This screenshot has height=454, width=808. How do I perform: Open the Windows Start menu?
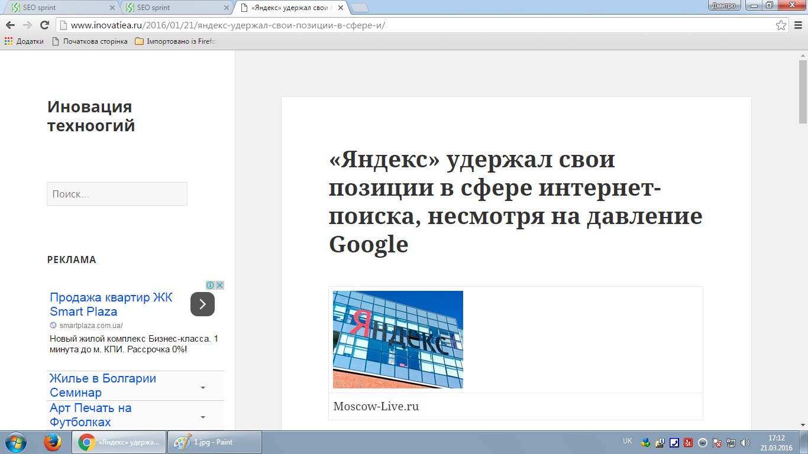(x=16, y=442)
